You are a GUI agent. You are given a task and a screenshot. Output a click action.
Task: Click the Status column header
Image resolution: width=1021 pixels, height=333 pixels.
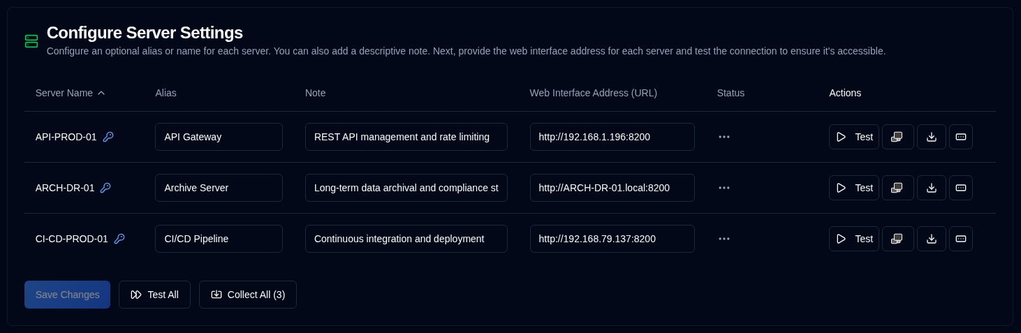[730, 93]
